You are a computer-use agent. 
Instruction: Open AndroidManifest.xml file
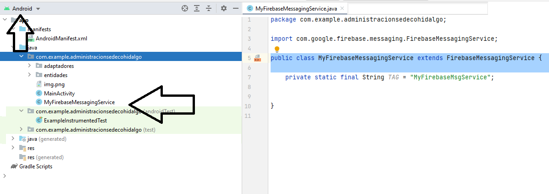(61, 39)
